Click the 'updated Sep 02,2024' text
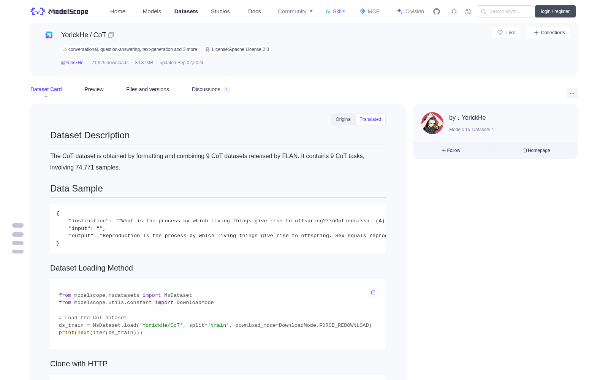This screenshot has height=380, width=608. [x=181, y=63]
